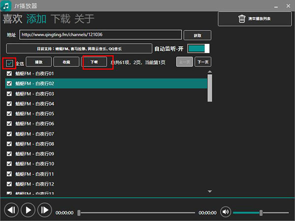Close the JY播放器 window
Viewport: 295px width, 221px height.
click(x=288, y=6)
